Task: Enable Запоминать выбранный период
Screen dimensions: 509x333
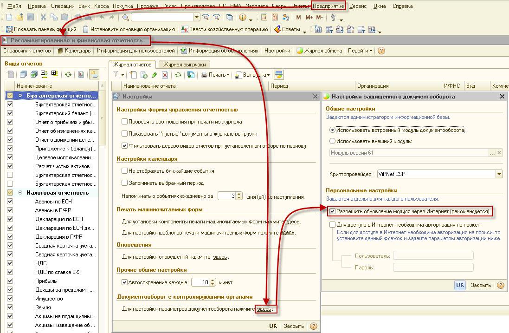Action: point(124,183)
